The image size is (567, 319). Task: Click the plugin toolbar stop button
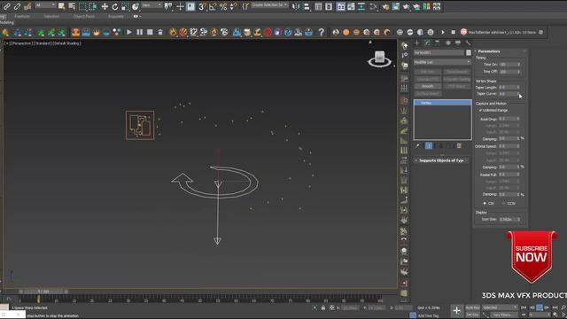coord(150,32)
